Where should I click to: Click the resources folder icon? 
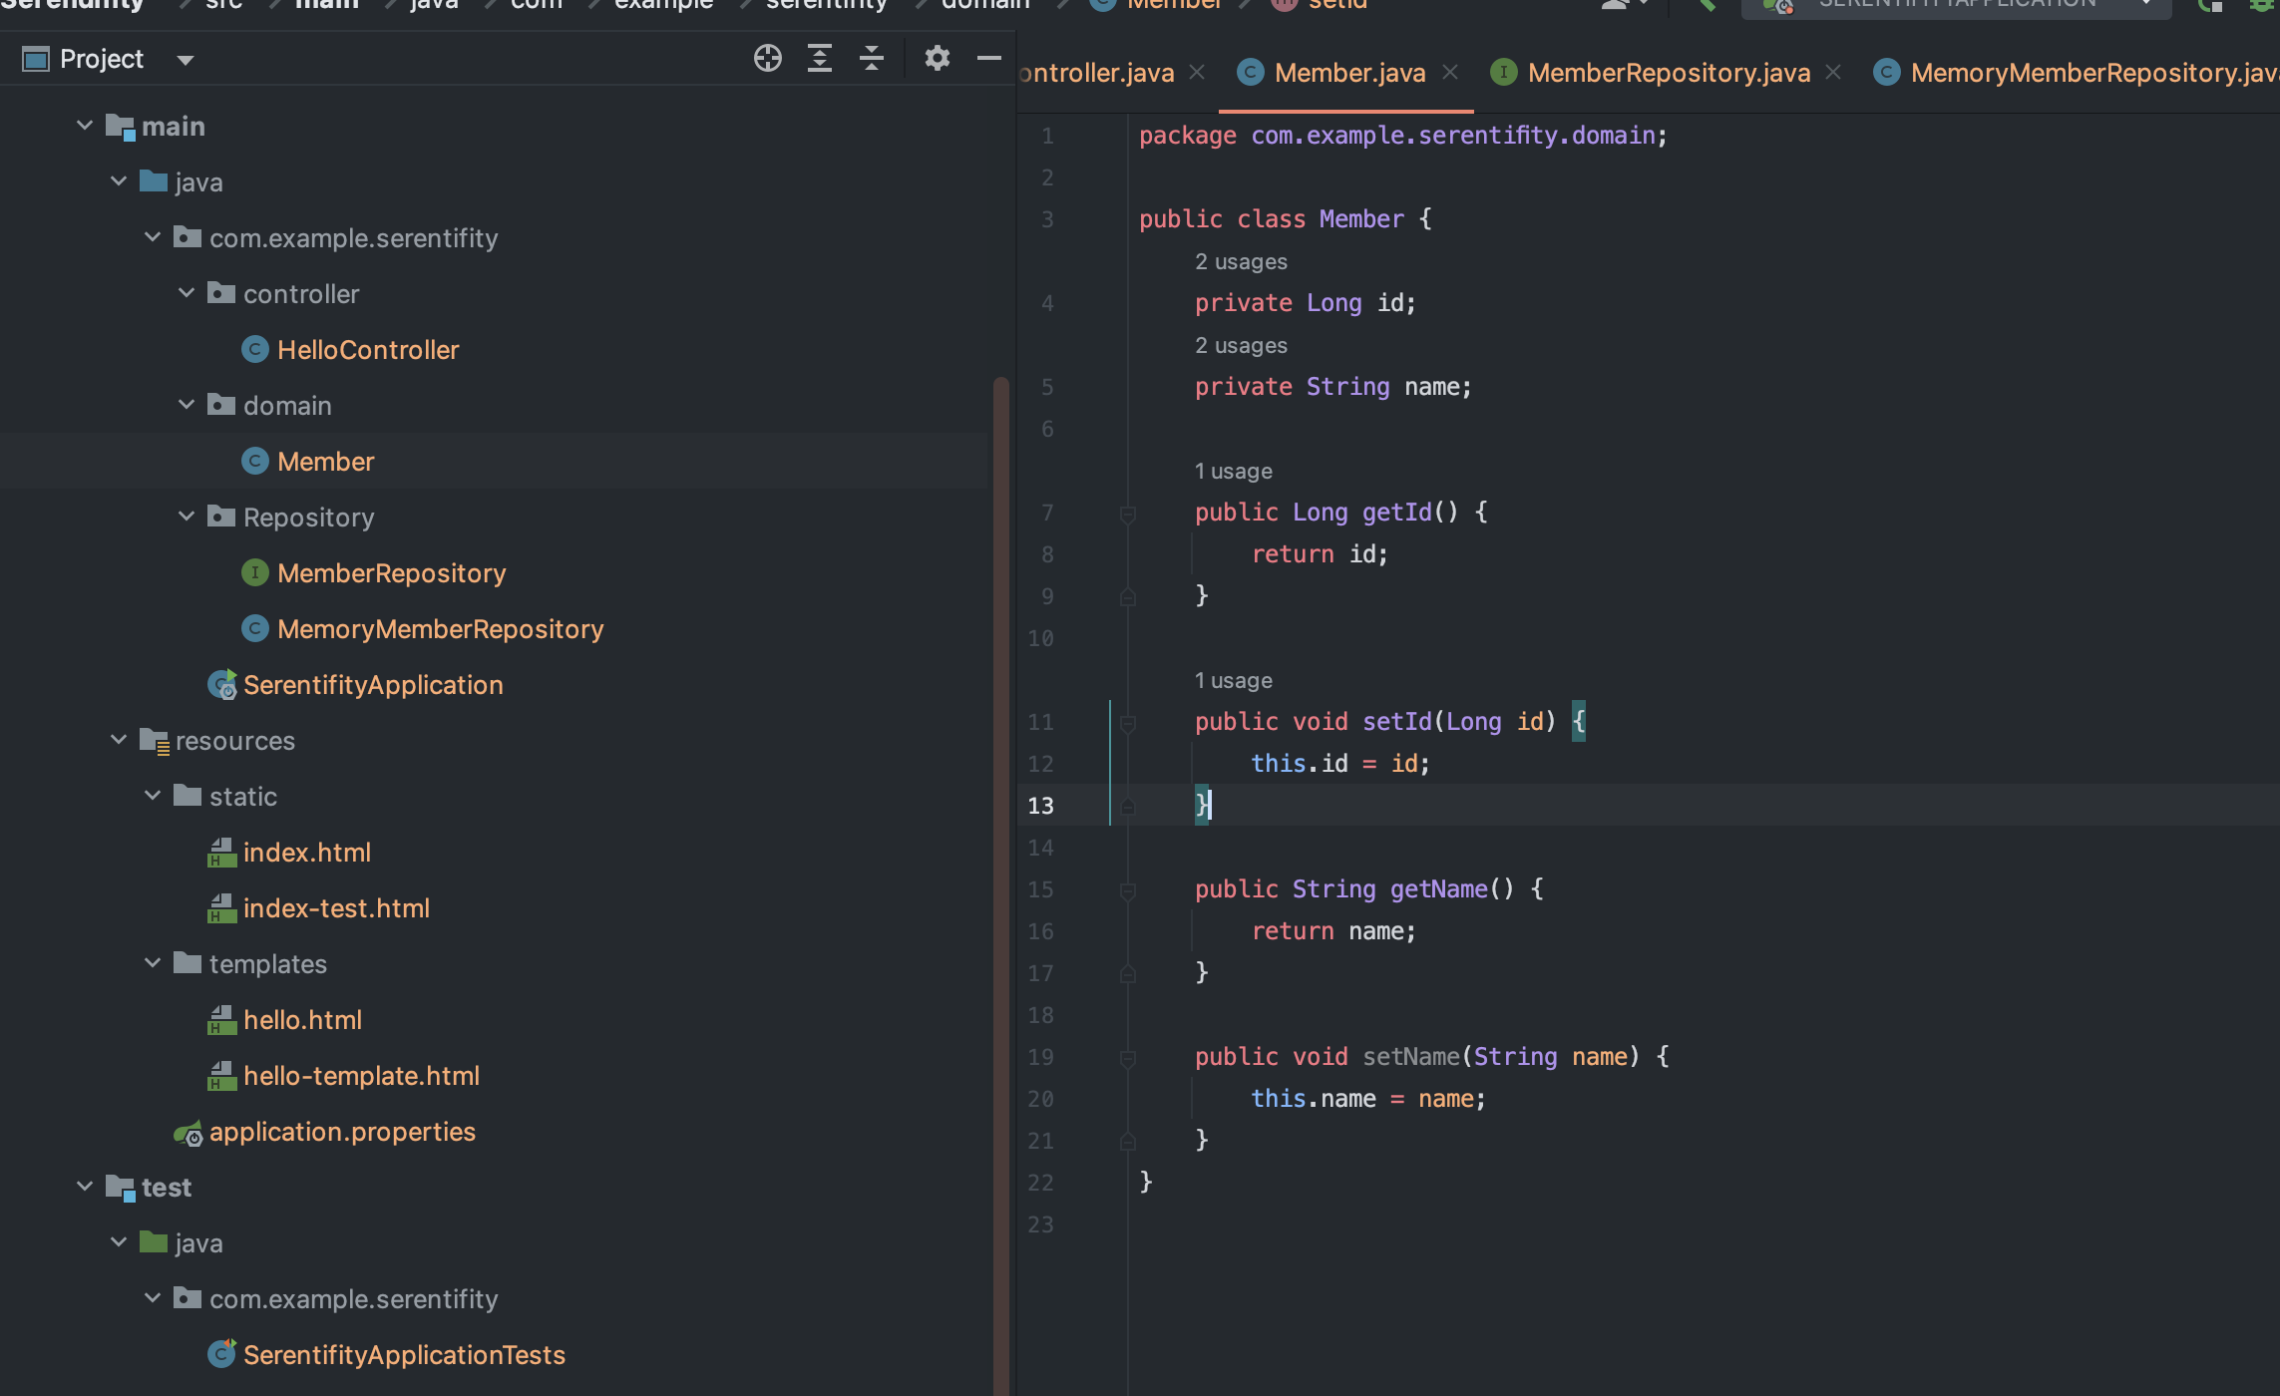154,741
